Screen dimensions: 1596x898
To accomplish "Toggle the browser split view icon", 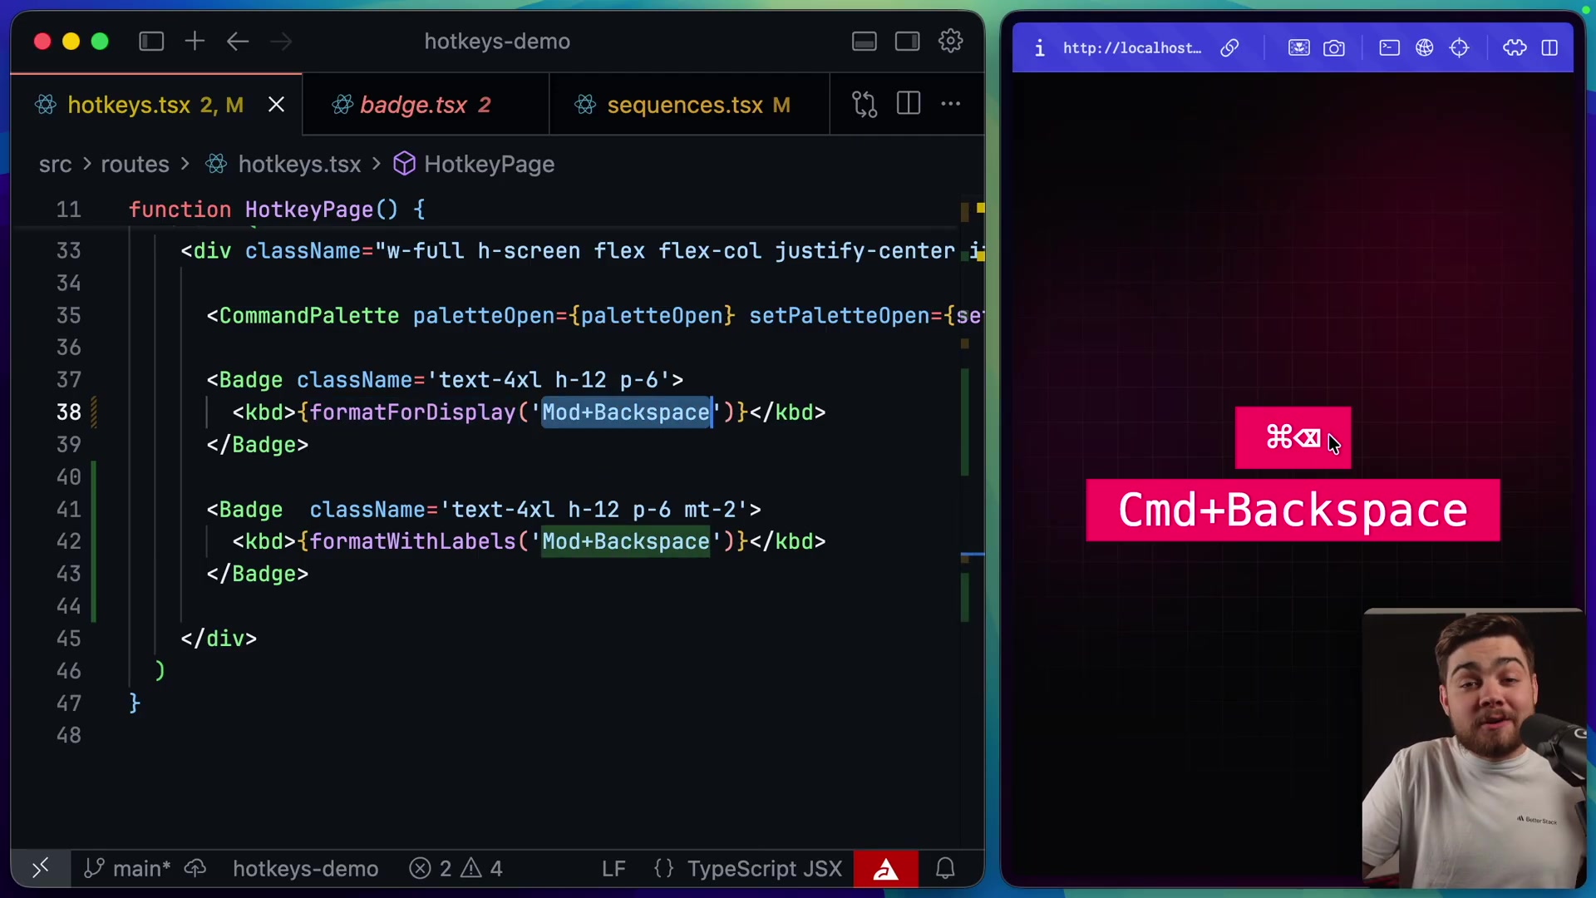I will tap(1550, 48).
